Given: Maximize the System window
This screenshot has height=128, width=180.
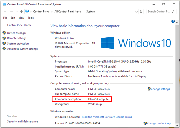Looking at the screenshot, I should point(164,4).
